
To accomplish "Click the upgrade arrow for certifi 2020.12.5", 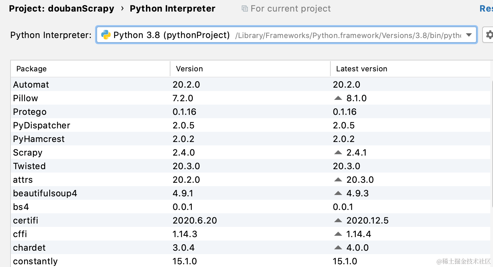I will tap(338, 220).
